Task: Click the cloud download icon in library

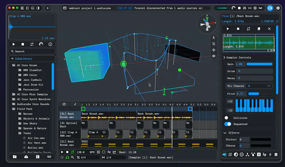Action: pos(26,157)
